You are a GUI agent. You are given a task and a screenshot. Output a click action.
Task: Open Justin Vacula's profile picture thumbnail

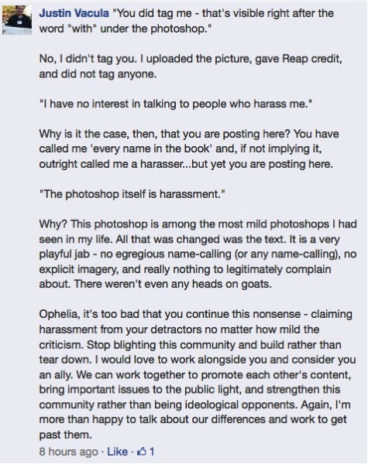pos(17,20)
